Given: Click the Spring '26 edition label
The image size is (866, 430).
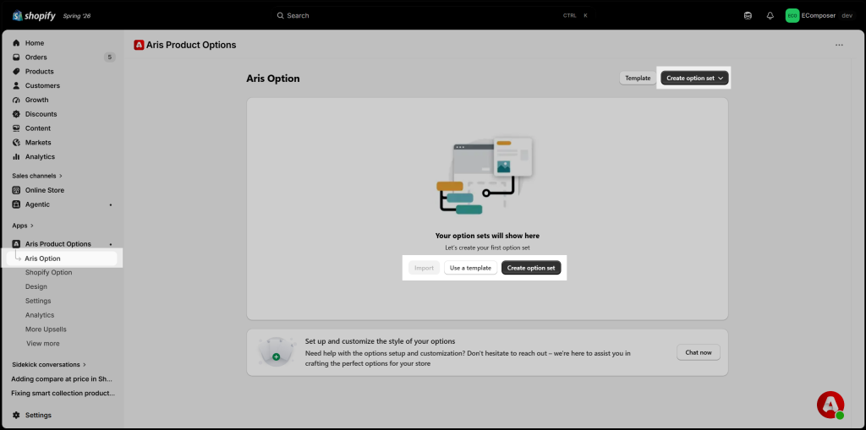Looking at the screenshot, I should point(77,16).
